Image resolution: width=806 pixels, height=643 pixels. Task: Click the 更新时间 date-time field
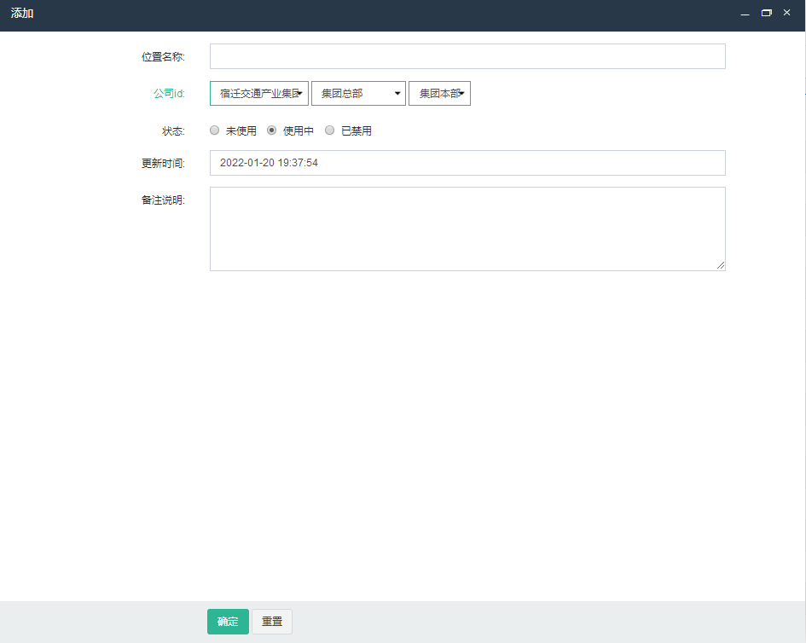(x=467, y=163)
